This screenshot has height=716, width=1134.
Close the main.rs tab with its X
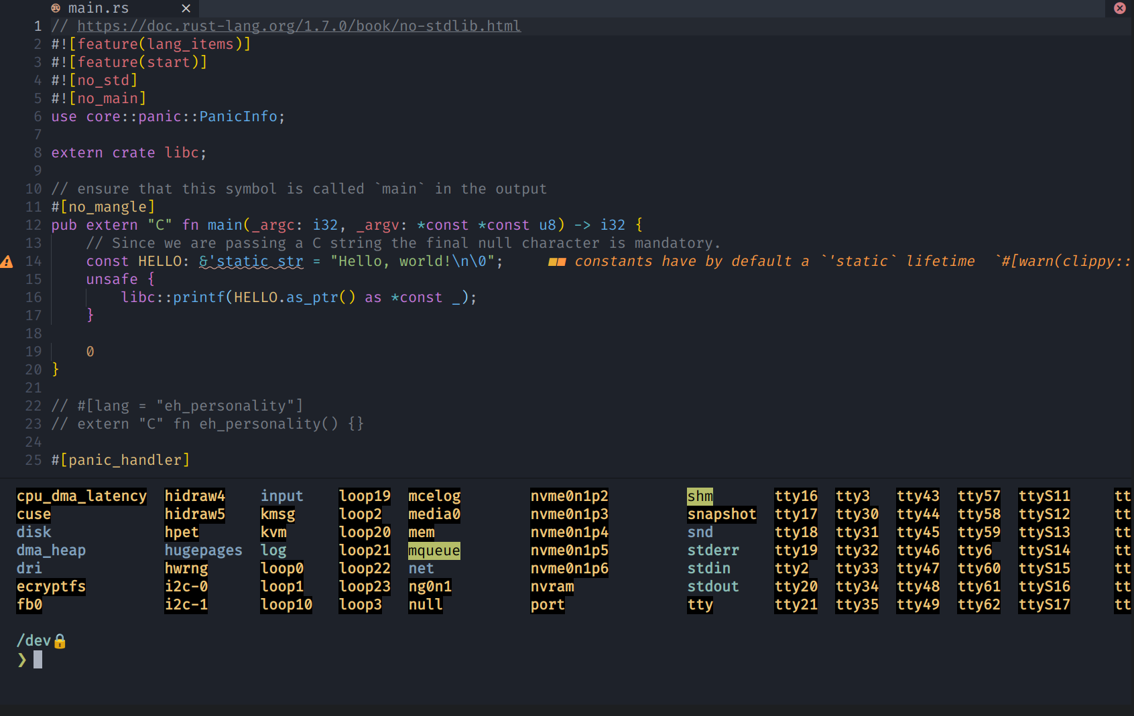186,8
